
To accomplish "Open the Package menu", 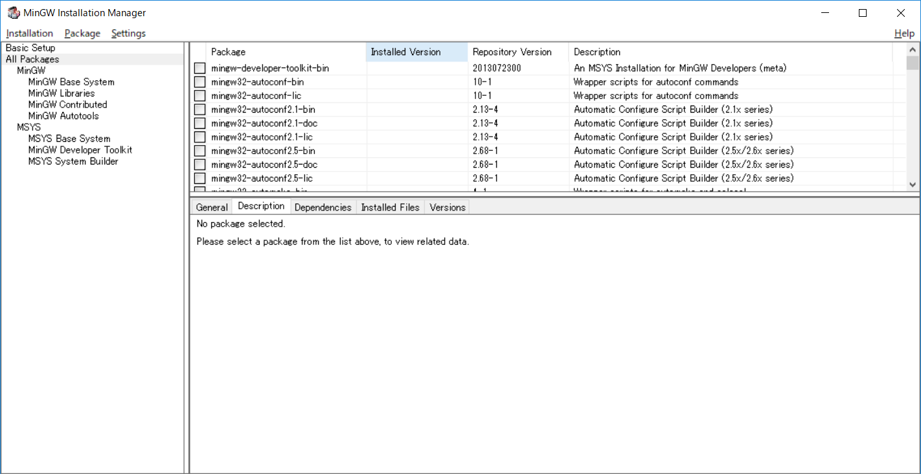I will 82,33.
